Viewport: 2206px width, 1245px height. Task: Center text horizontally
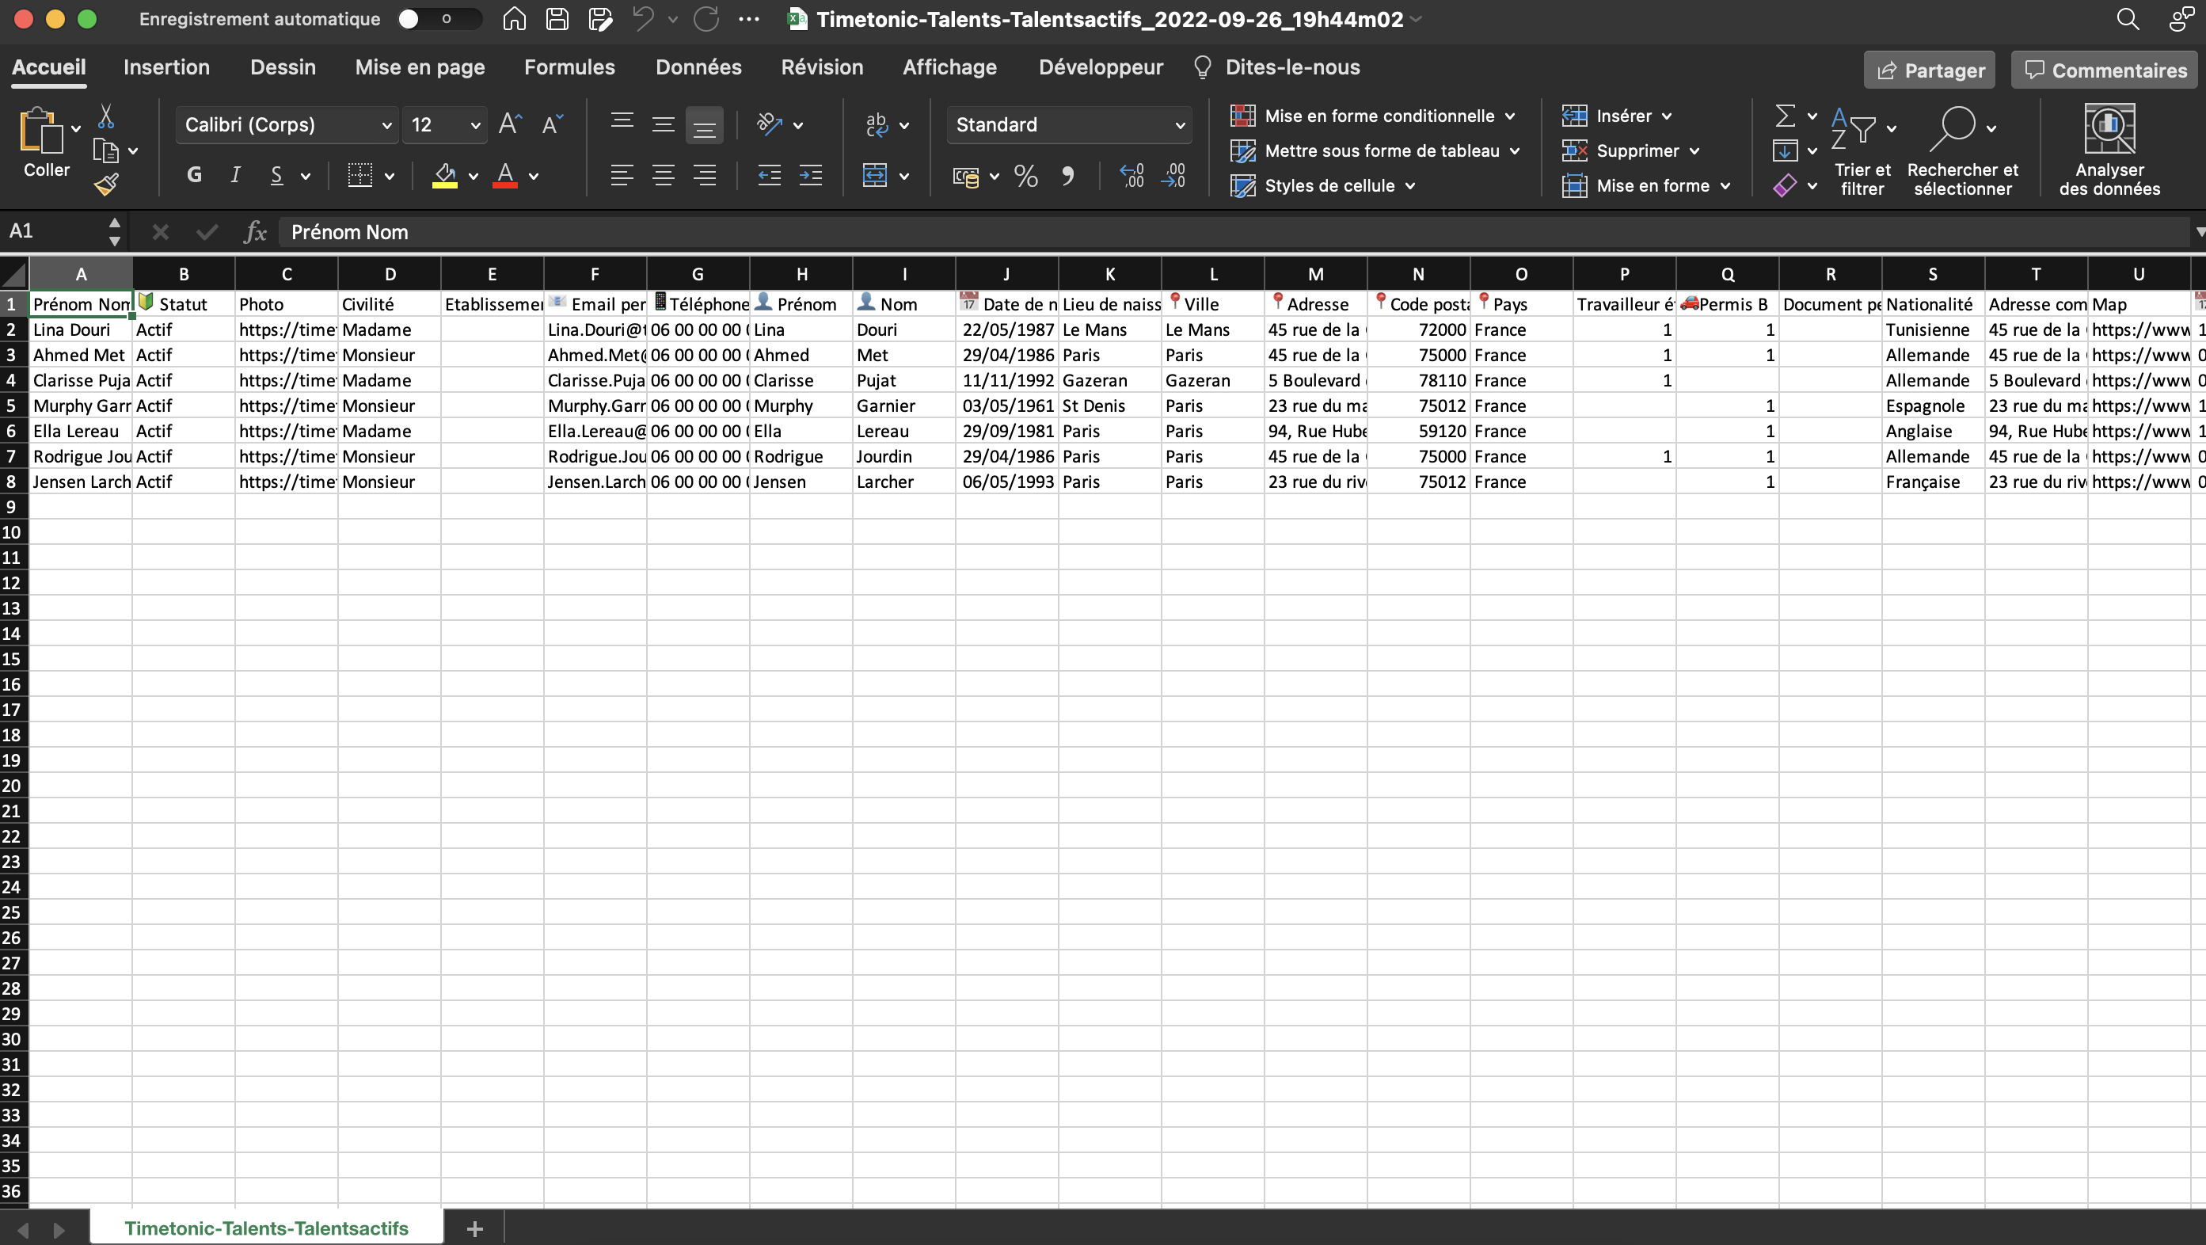point(663,176)
